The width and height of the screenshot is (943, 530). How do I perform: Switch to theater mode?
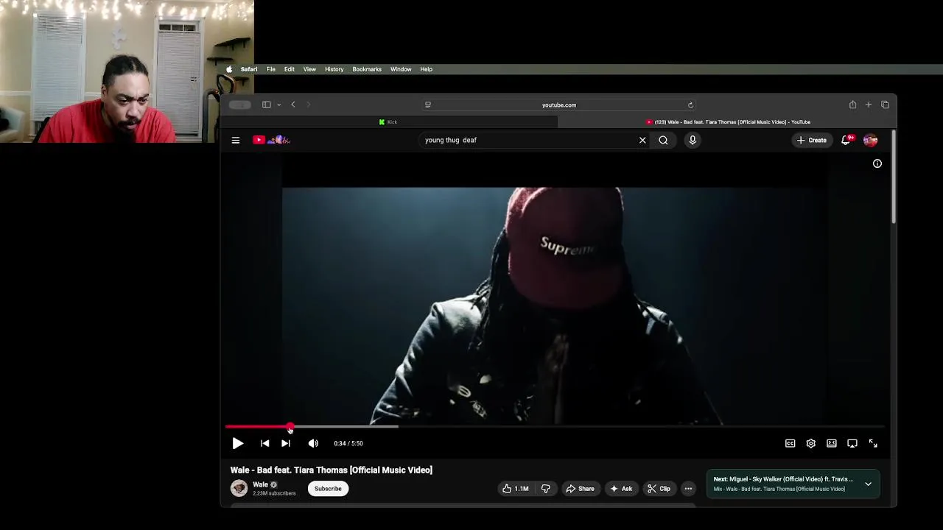(x=831, y=443)
